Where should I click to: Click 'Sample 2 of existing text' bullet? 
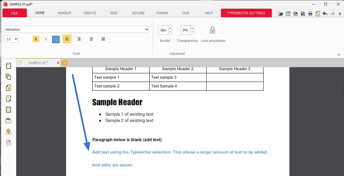pos(129,120)
